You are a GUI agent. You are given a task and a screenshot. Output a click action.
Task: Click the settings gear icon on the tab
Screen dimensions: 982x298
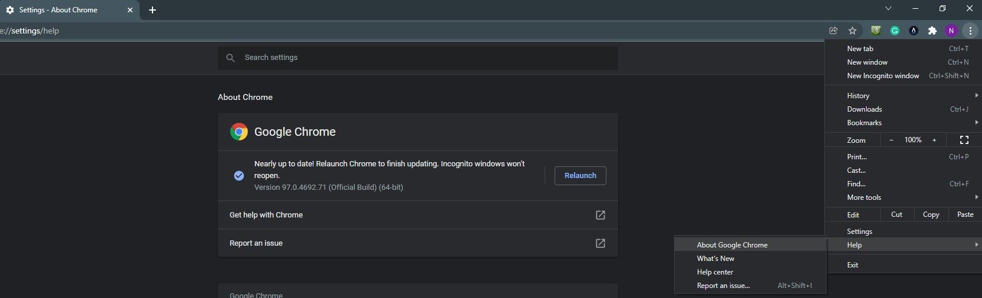10,10
